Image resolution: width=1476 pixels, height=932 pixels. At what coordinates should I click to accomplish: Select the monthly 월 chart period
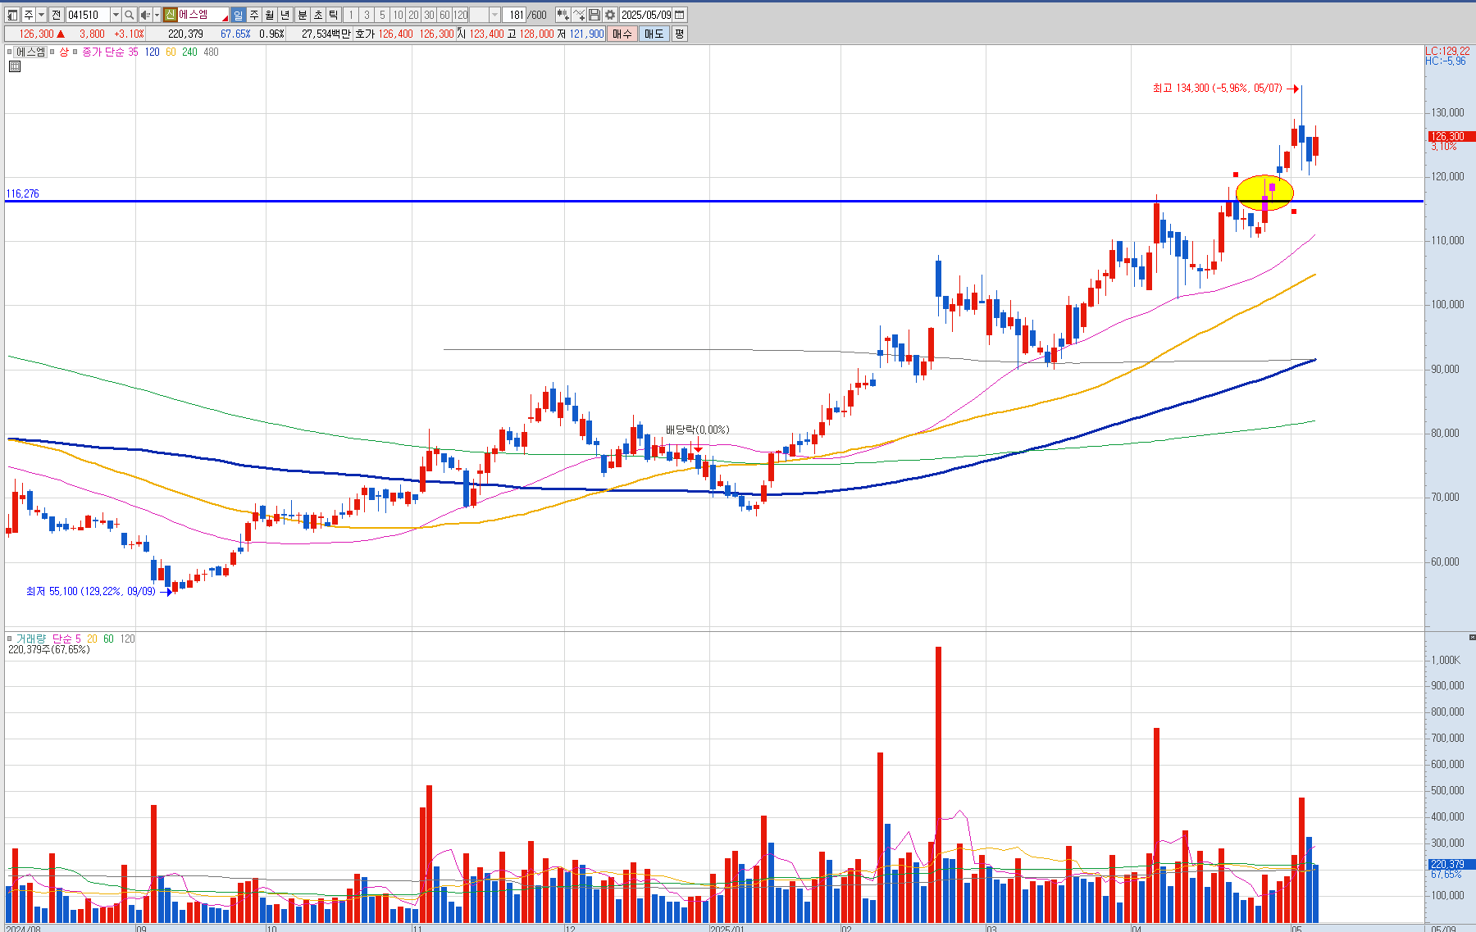tap(269, 15)
